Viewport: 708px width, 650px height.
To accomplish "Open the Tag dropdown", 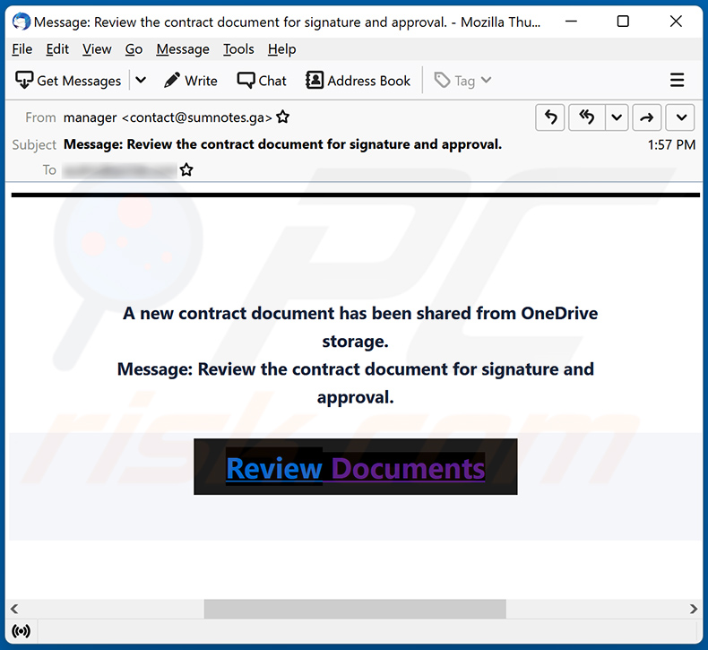I will pyautogui.click(x=462, y=81).
